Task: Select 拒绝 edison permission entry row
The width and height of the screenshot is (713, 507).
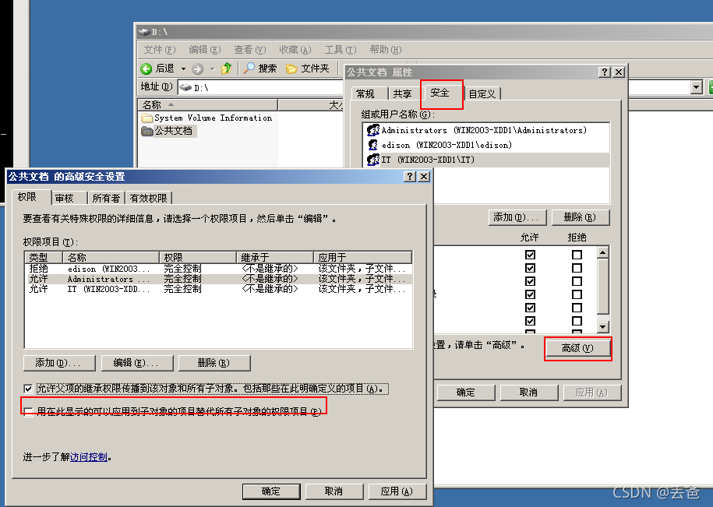Action: pyautogui.click(x=218, y=269)
